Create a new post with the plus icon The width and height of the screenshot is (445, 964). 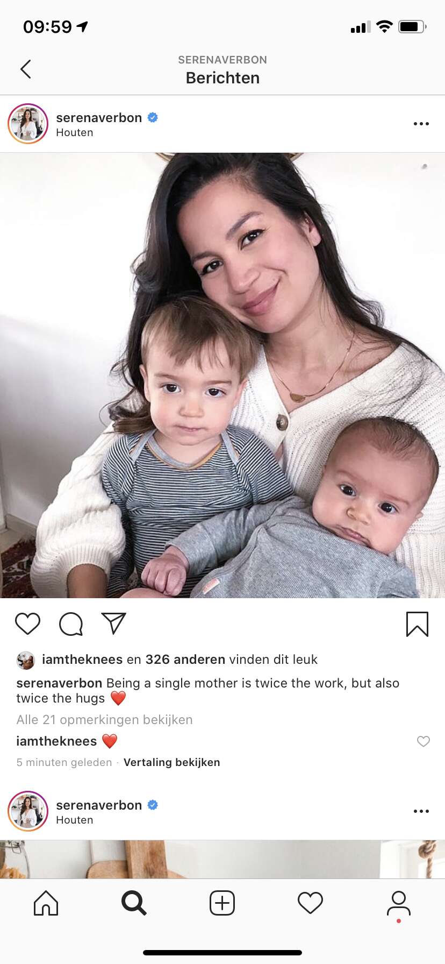[x=222, y=903]
